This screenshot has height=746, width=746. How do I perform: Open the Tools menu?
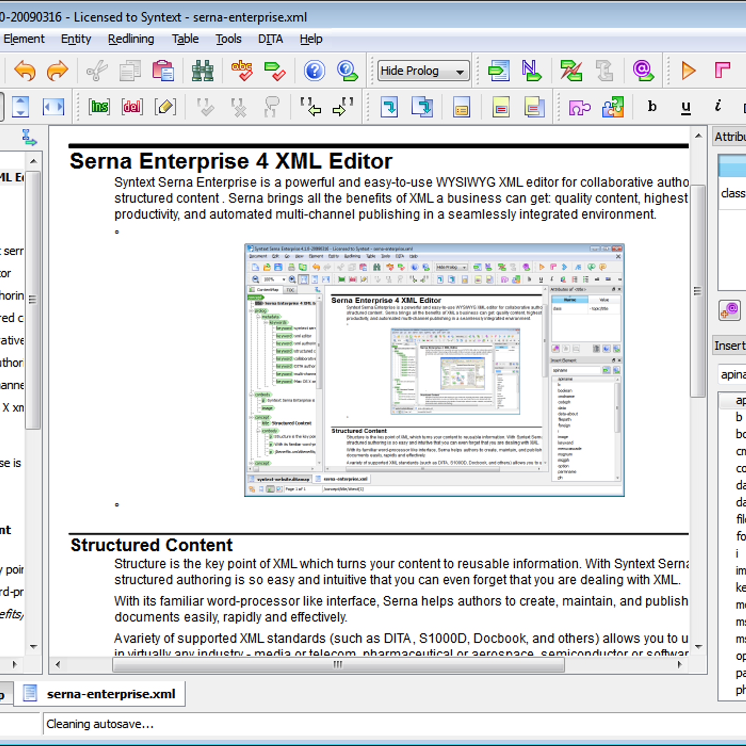tap(228, 39)
